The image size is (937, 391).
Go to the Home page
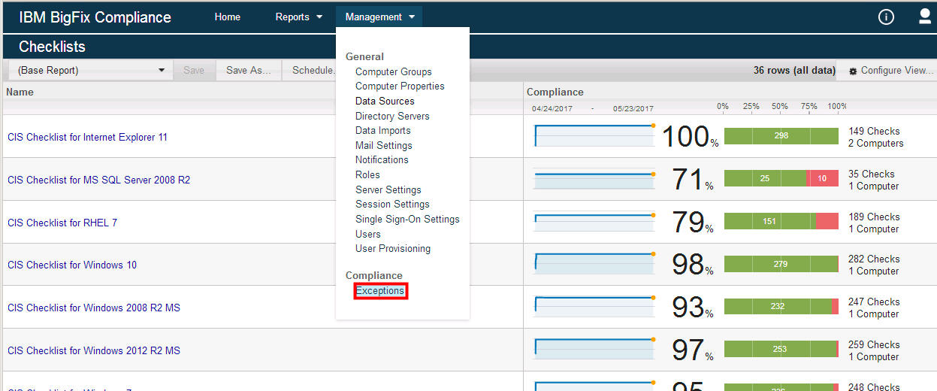coord(227,17)
